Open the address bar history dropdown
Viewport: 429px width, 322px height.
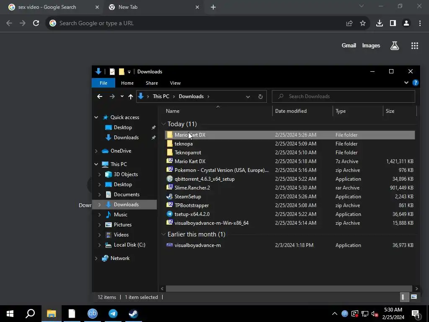coord(248,96)
